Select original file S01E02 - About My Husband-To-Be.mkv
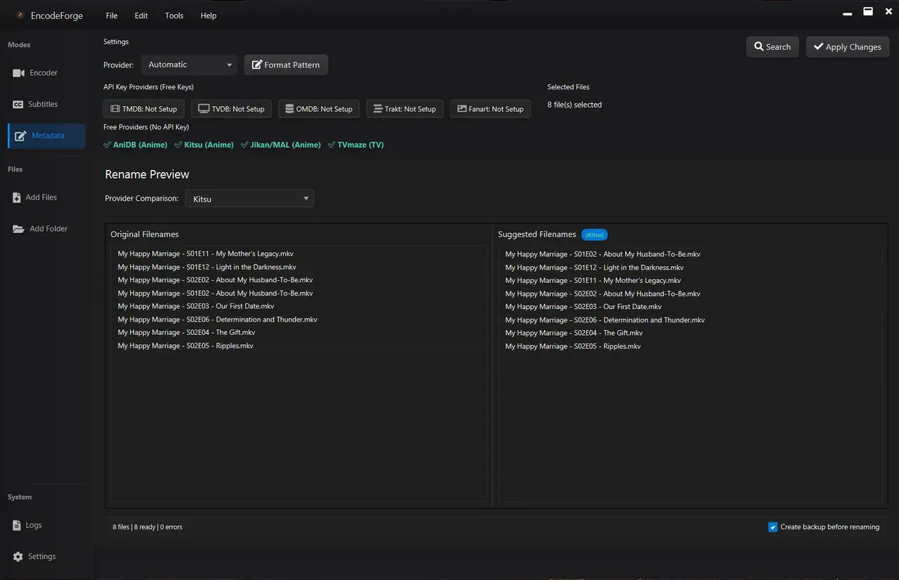 pos(216,294)
